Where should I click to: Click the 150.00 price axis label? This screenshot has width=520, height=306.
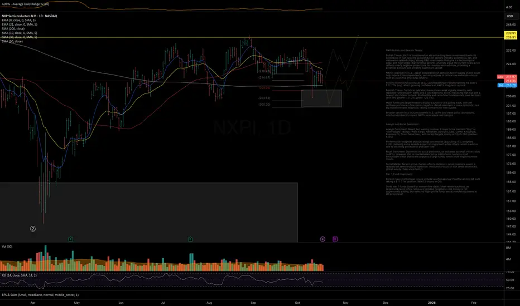pyautogui.click(x=511, y=219)
